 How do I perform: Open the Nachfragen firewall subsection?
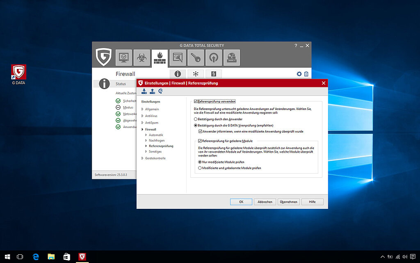[x=156, y=140]
